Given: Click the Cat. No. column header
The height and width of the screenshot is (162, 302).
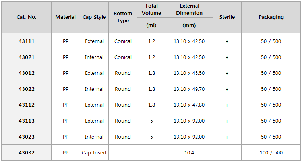Looking at the screenshot, I should [27, 17].
